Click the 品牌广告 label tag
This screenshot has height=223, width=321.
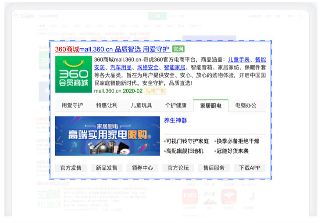click(x=155, y=91)
